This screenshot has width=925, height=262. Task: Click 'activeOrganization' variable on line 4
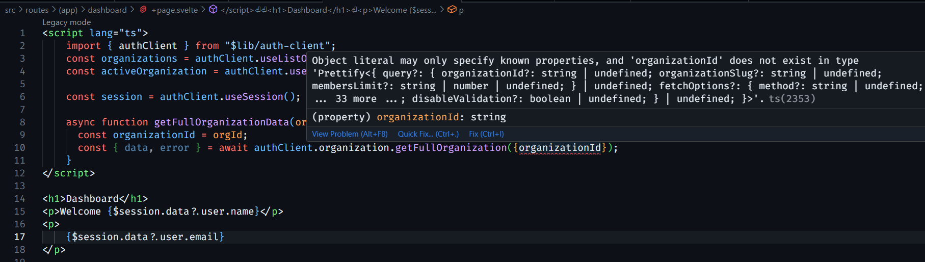[x=154, y=71]
